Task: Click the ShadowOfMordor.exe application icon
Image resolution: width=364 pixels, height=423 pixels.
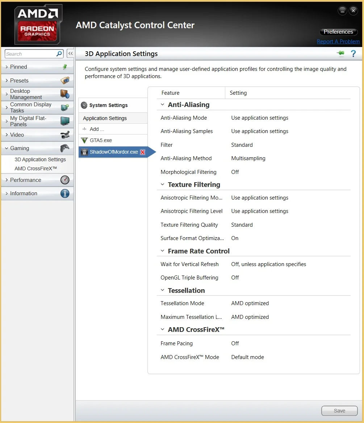Action: pos(84,152)
